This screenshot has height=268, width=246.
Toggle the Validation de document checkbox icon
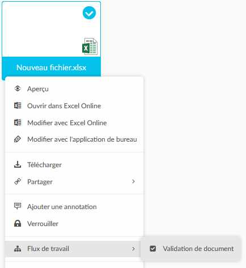[x=153, y=249]
